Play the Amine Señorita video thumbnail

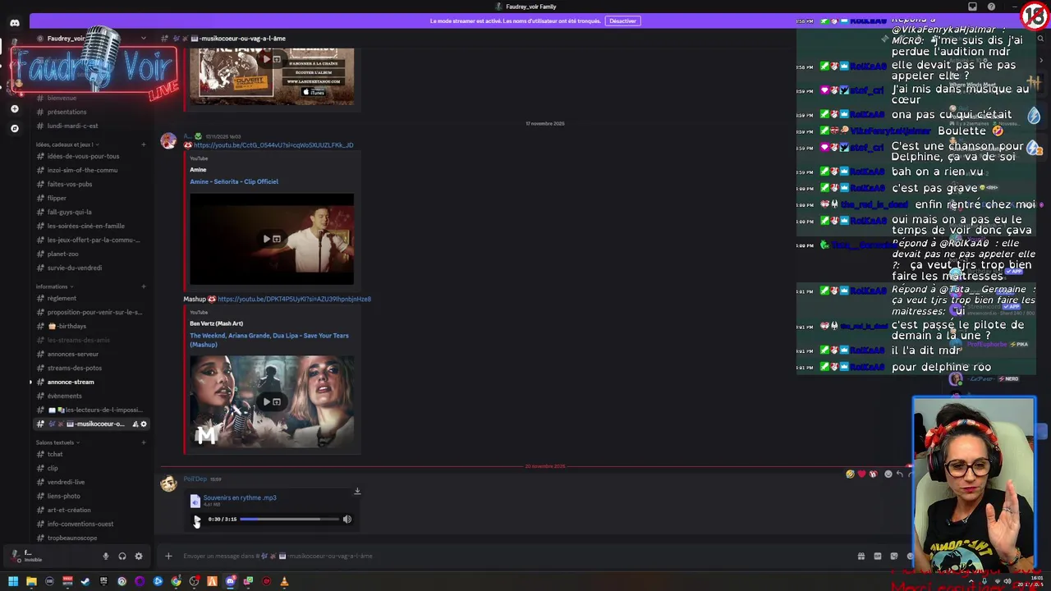click(x=272, y=239)
